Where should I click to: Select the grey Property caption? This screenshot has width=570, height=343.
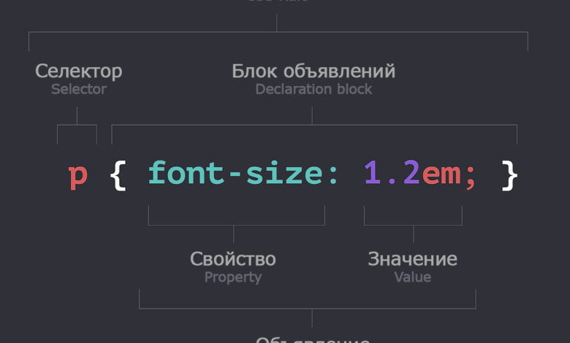click(233, 277)
